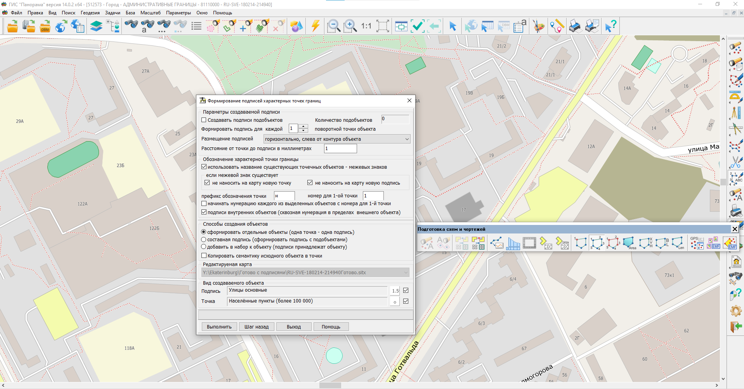The width and height of the screenshot is (744, 389).
Task: Open the map layers stack icon
Action: [96, 26]
